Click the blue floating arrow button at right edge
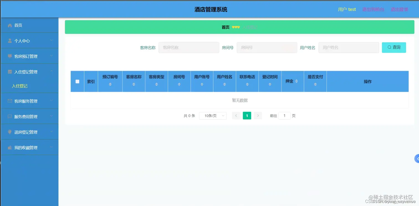Viewport: 419px width, 206px height. (x=417, y=158)
